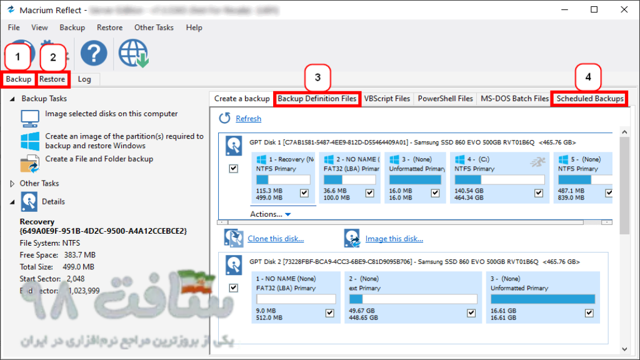Screen dimensions: 640x360
Task: Click the Clone this disk icon
Action: [234, 238]
